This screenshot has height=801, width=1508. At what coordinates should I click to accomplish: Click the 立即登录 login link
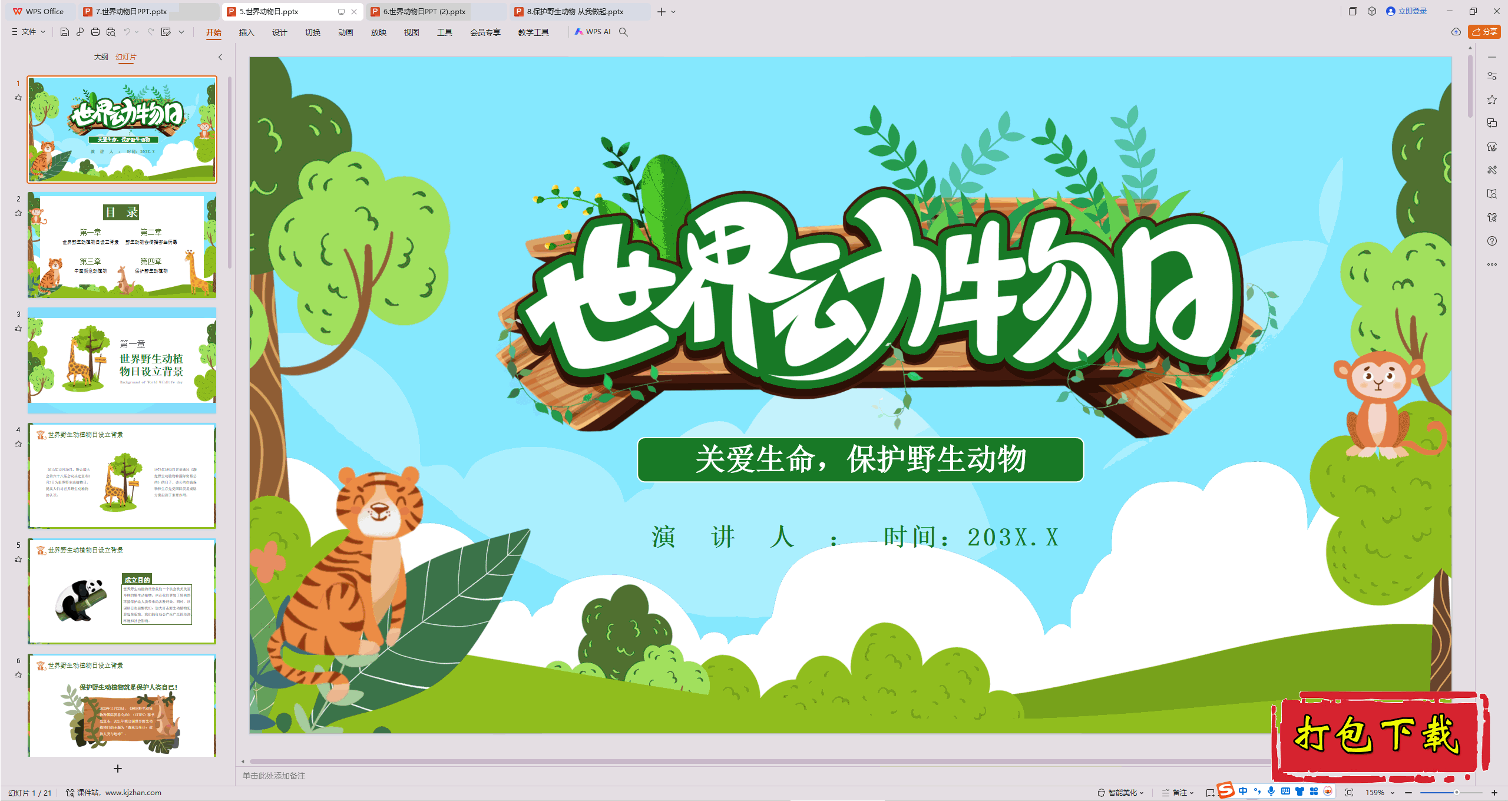[x=1407, y=11]
